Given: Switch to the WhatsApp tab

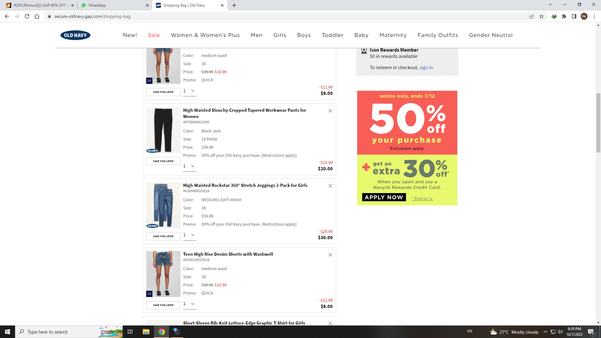Looking at the screenshot, I should pyautogui.click(x=115, y=5).
